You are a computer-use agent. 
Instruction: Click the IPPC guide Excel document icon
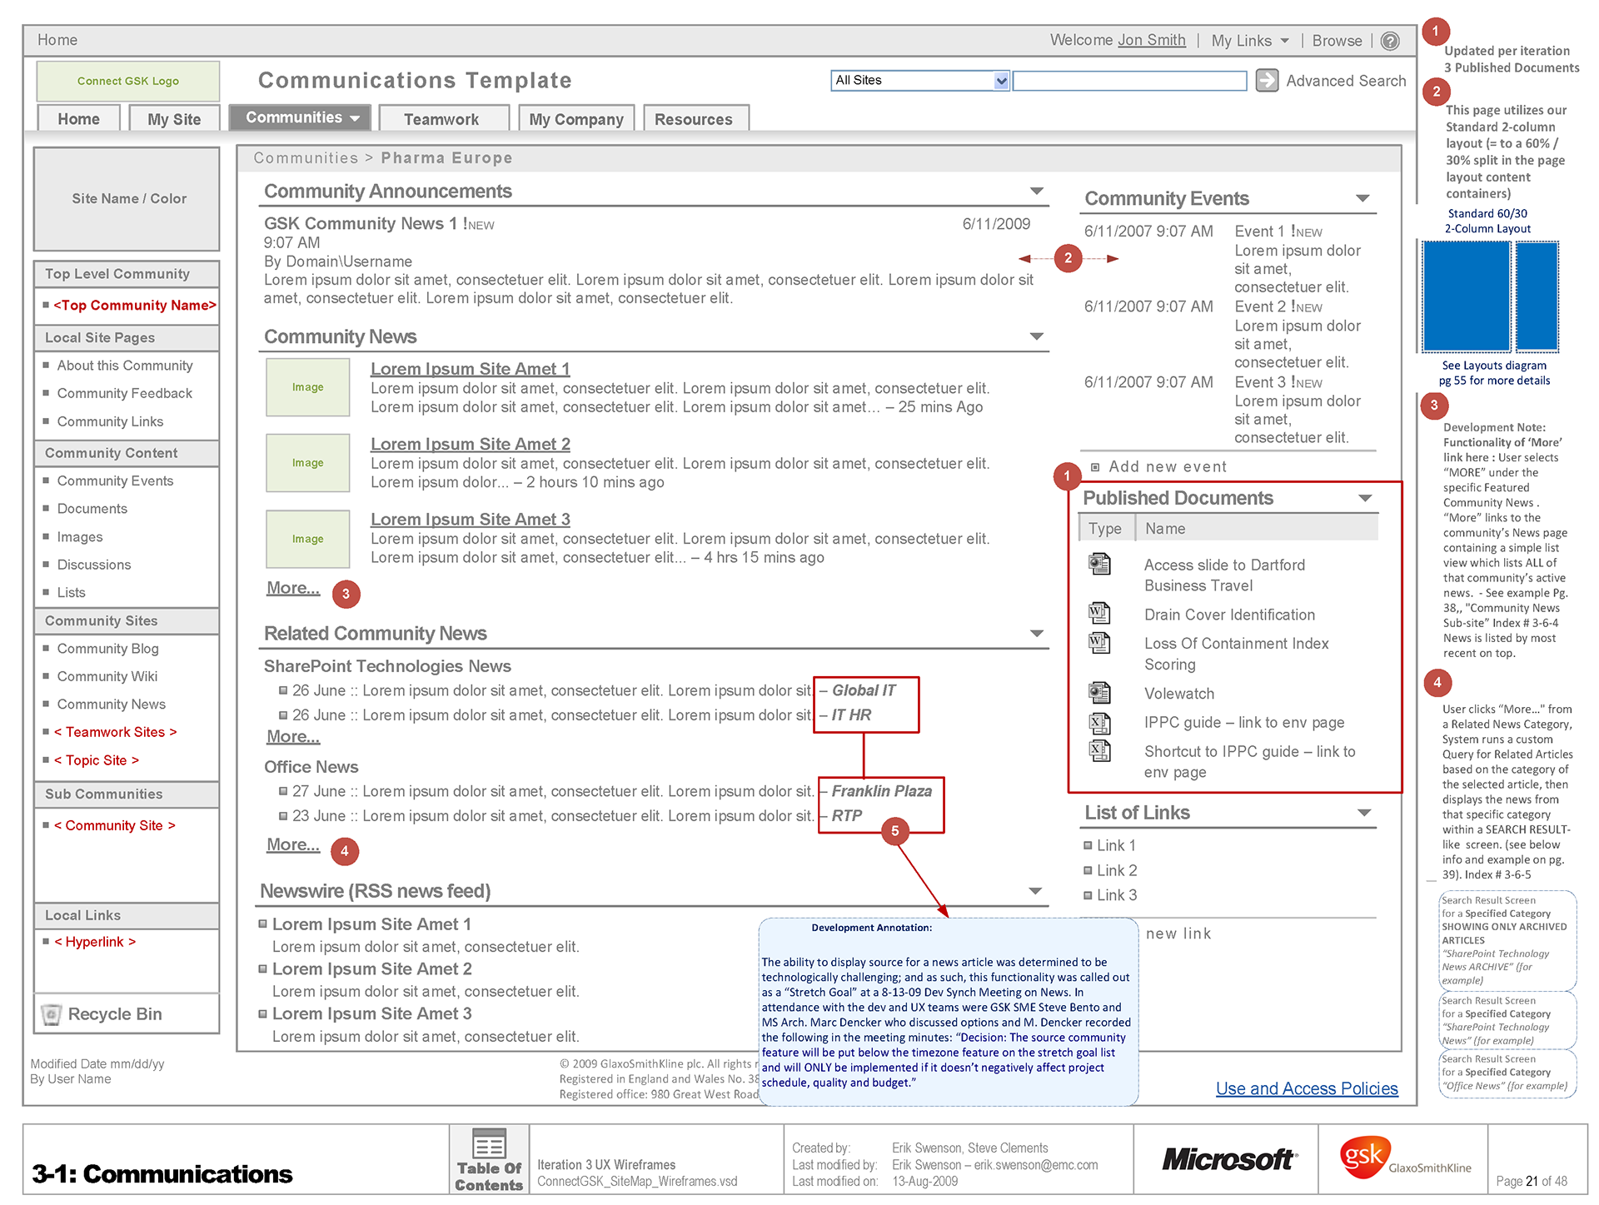click(1099, 722)
